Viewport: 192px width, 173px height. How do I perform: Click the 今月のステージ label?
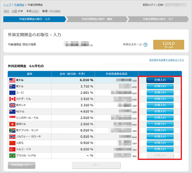pyautogui.click(x=132, y=44)
